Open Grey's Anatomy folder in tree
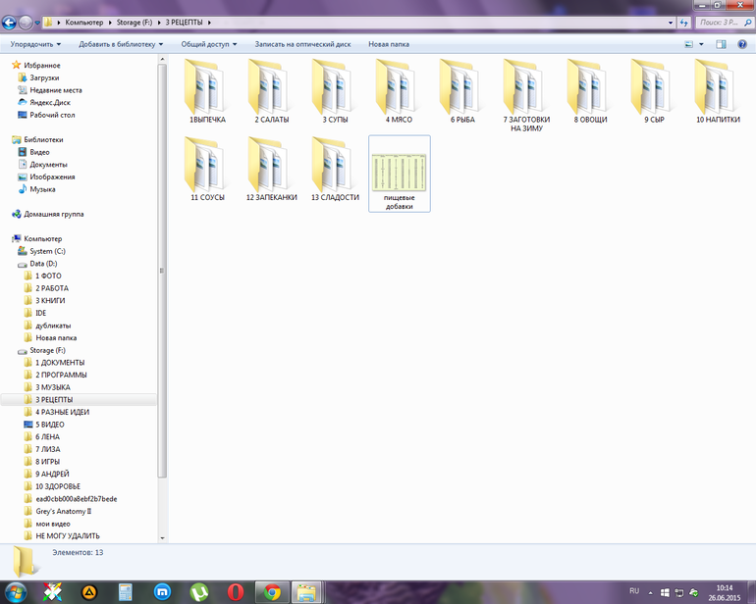The height and width of the screenshot is (604, 756). pyautogui.click(x=63, y=512)
